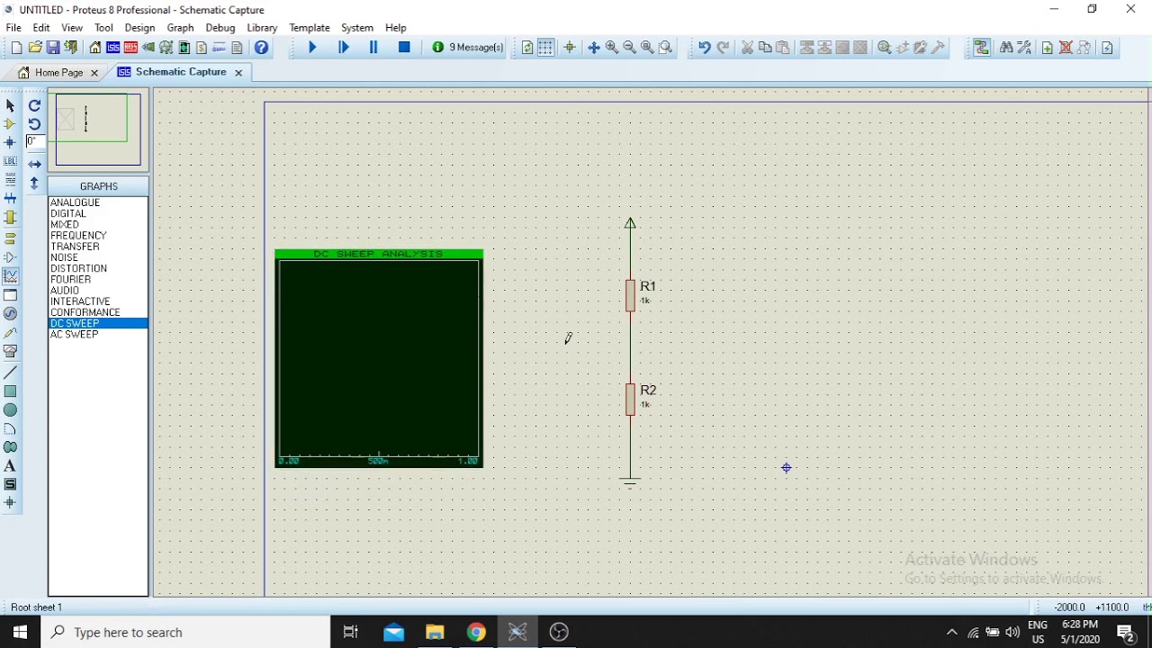Open the System menu
The height and width of the screenshot is (648, 1152).
click(x=356, y=28)
